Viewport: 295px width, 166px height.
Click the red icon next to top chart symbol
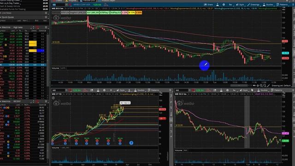coord(70,5)
